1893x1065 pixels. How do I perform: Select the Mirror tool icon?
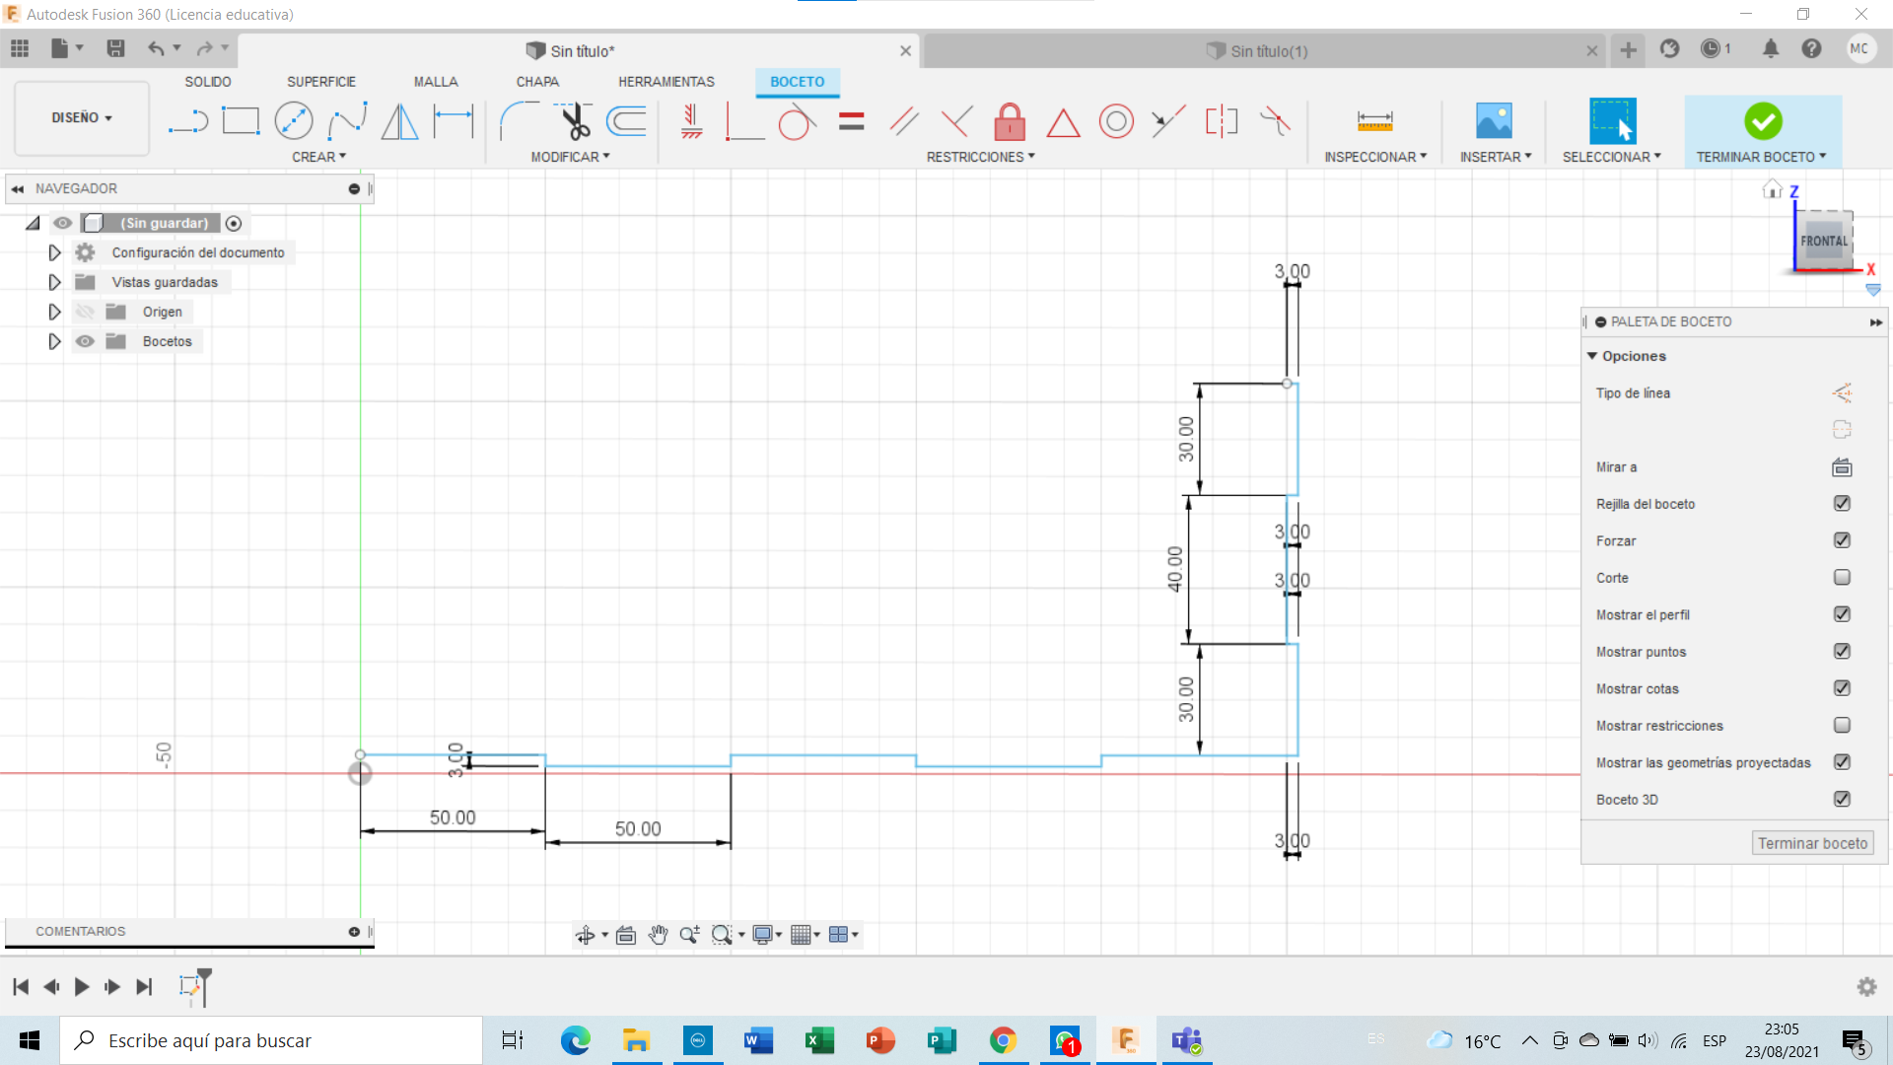tap(399, 121)
